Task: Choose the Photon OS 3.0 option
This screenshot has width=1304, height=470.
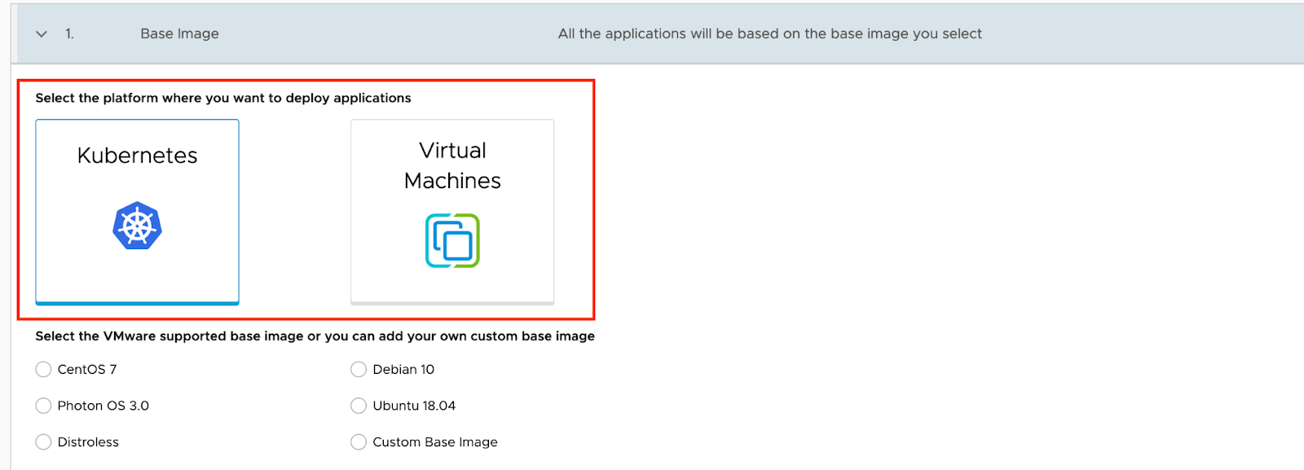Action: [43, 406]
